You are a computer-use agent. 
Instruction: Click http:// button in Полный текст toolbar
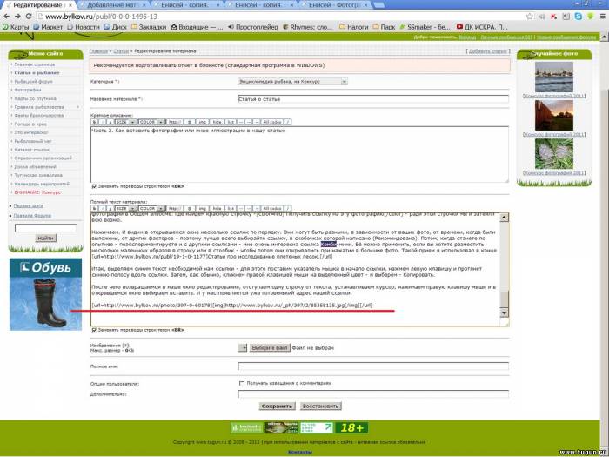(x=174, y=208)
